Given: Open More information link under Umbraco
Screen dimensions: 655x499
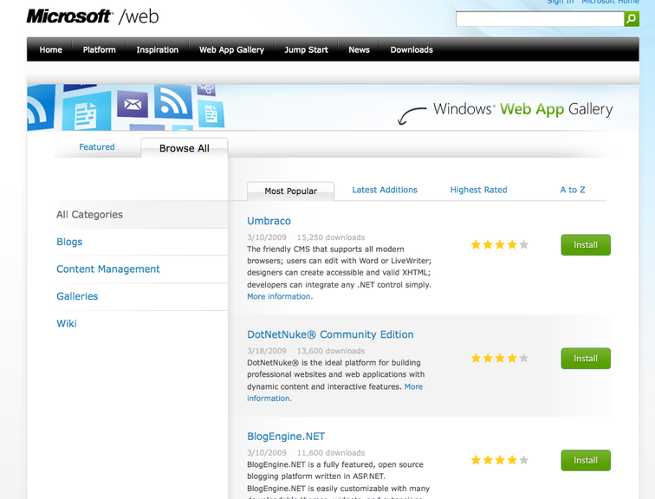Looking at the screenshot, I should 279,296.
